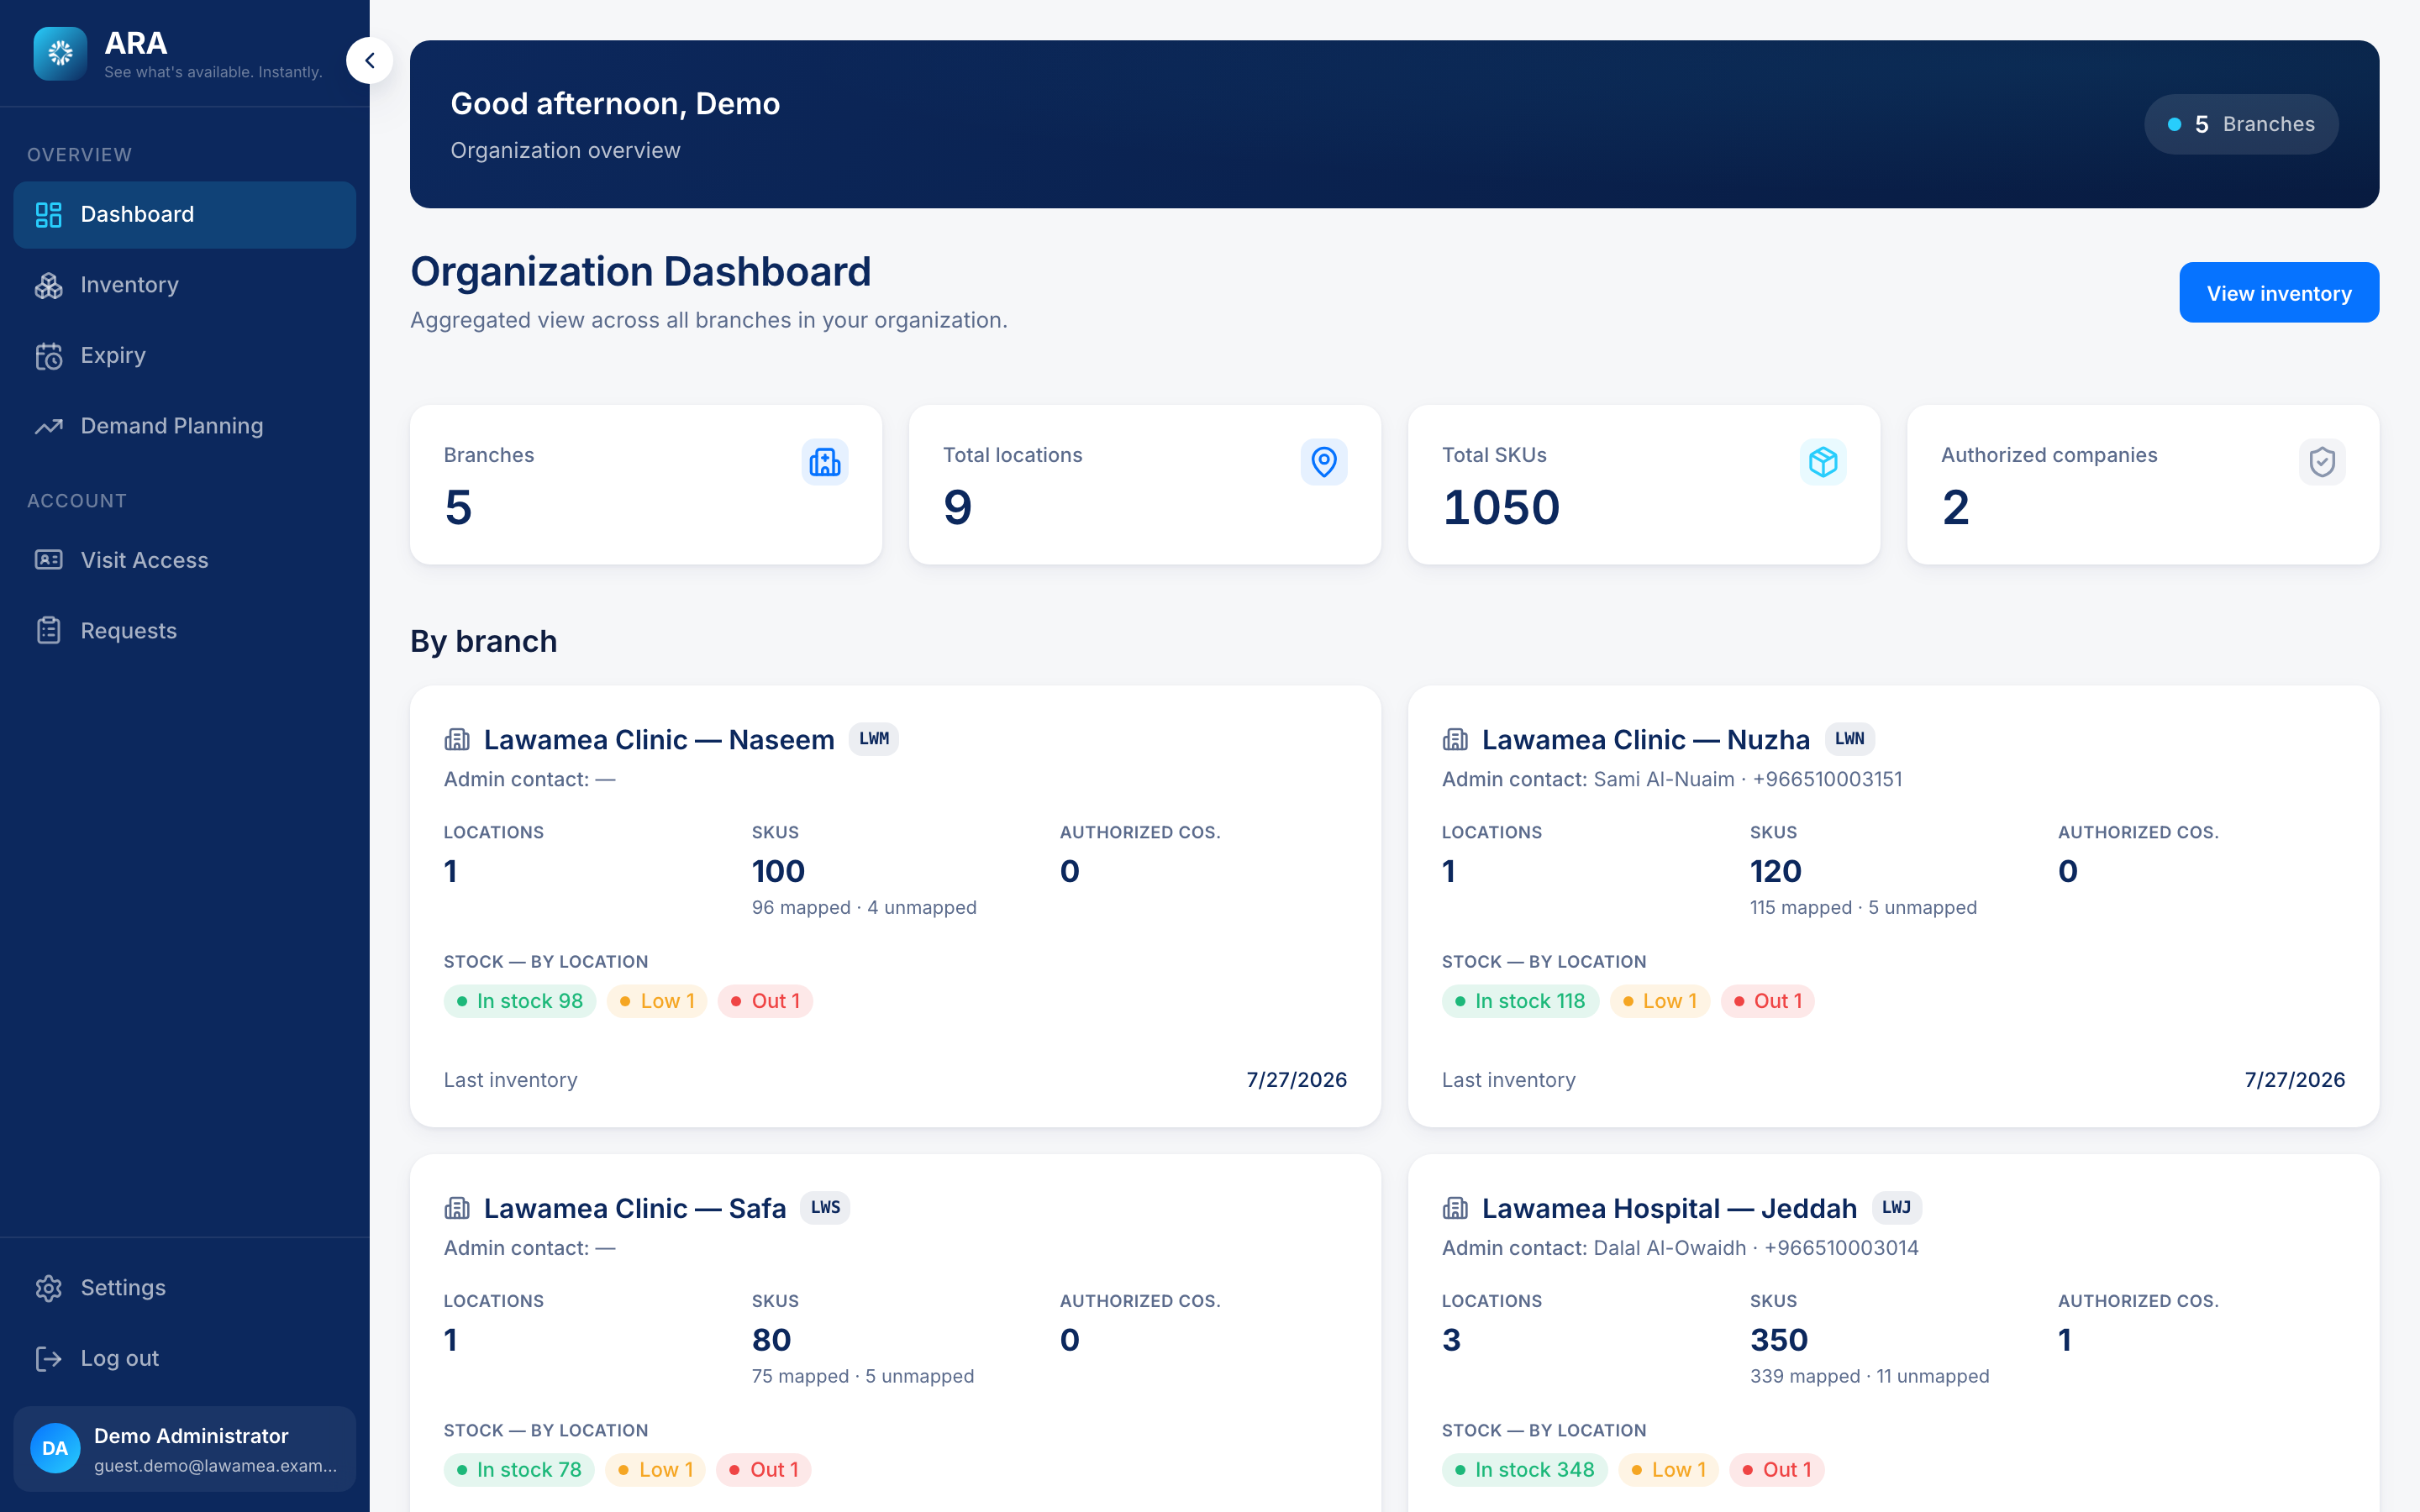Click the Nuzha branch building icon
Image resolution: width=2420 pixels, height=1512 pixels.
pos(1455,740)
